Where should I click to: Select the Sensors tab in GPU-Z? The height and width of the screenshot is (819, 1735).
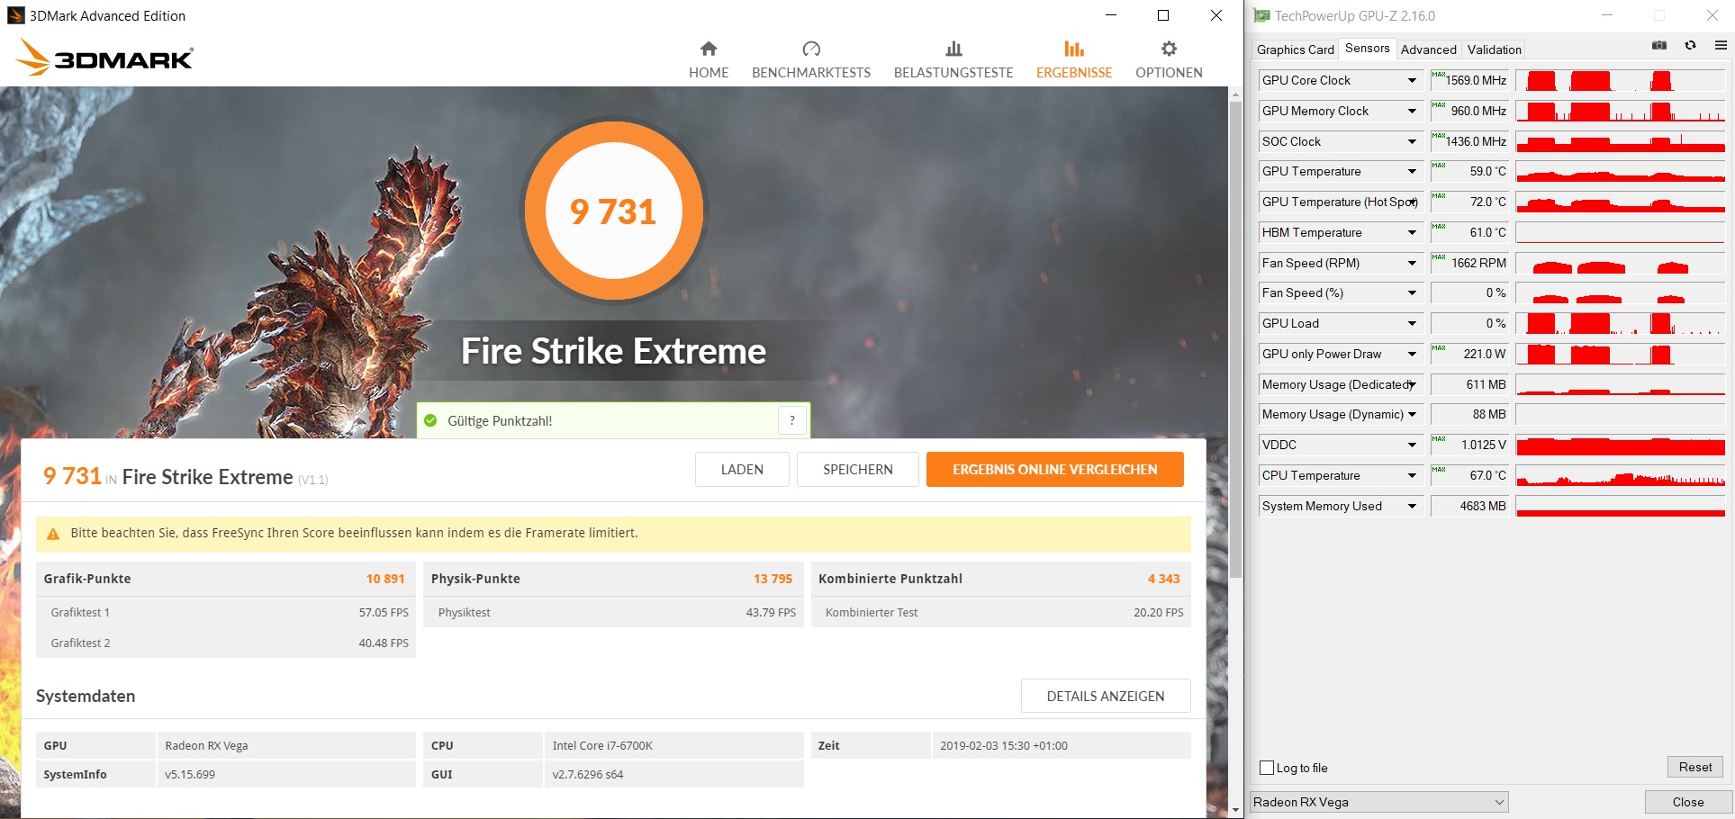[x=1367, y=49]
